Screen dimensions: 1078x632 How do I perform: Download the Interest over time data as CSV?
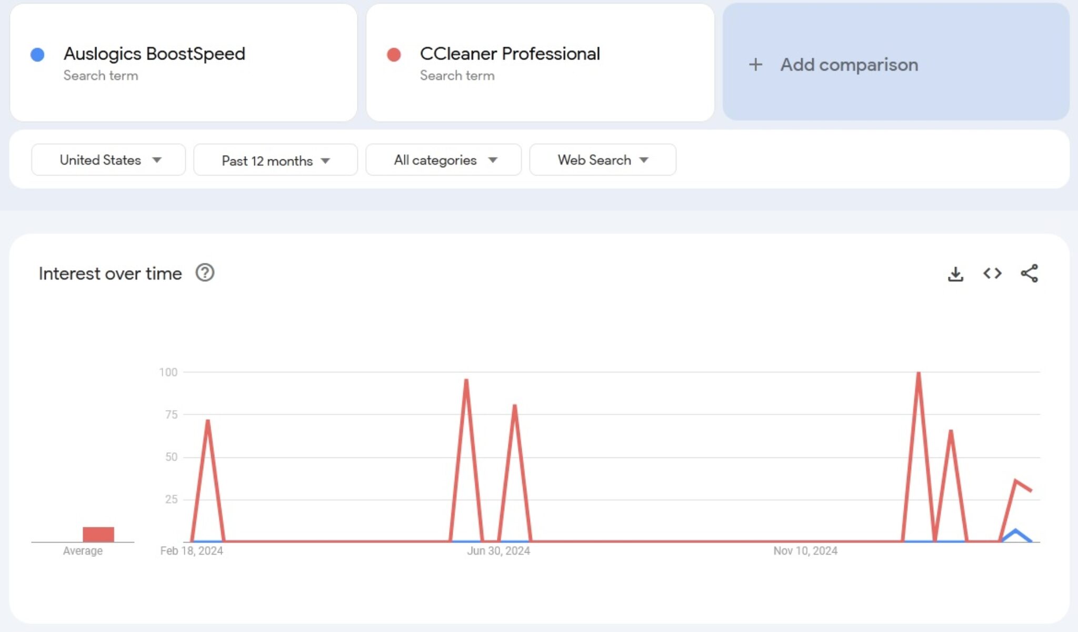coord(955,273)
